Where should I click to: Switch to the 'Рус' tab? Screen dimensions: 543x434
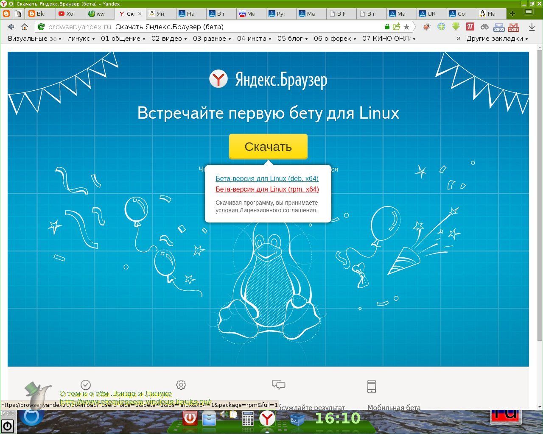click(281, 14)
